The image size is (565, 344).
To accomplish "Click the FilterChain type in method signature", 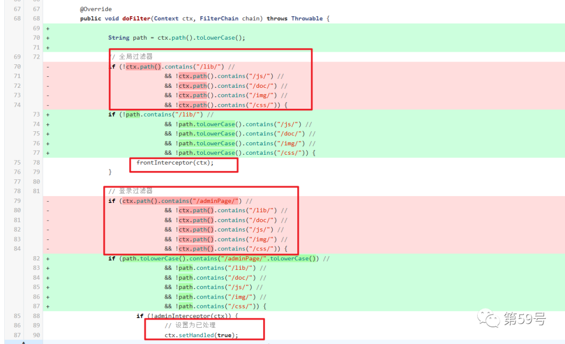I will 219,18.
